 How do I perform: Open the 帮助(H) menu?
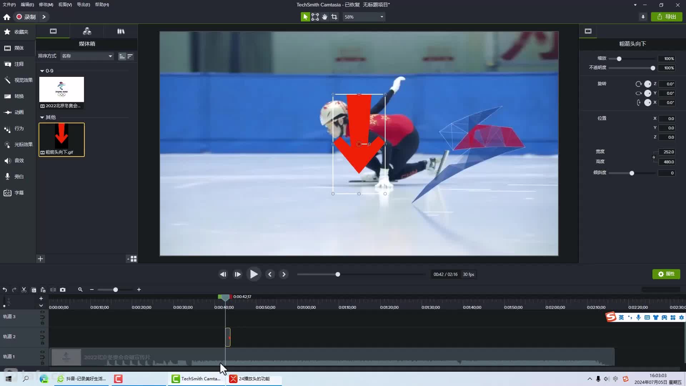[102, 5]
